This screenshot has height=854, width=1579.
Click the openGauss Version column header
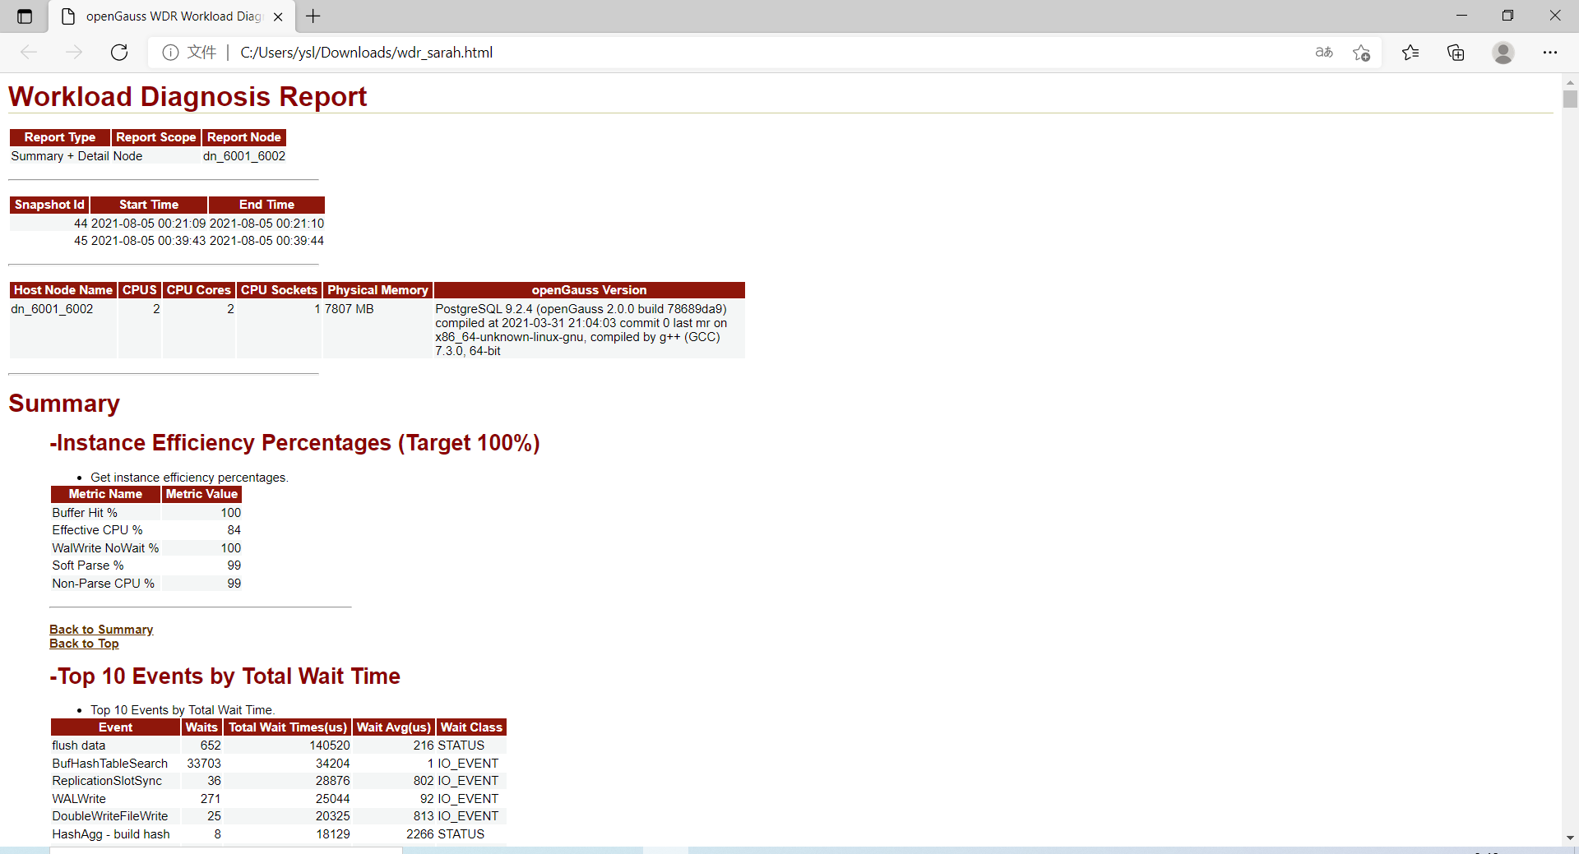click(x=590, y=290)
